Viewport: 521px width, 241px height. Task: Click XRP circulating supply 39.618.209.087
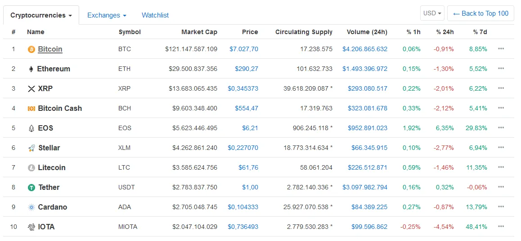tap(305, 88)
